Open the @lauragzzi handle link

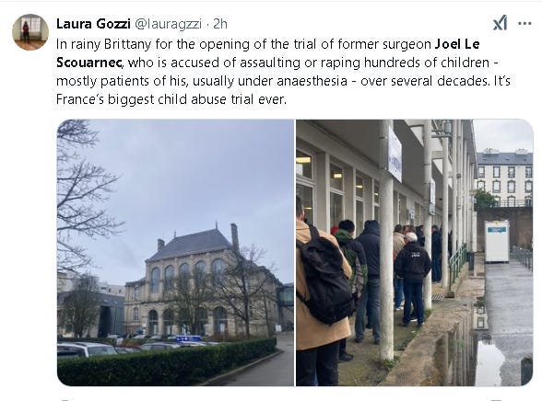pyautogui.click(x=168, y=24)
